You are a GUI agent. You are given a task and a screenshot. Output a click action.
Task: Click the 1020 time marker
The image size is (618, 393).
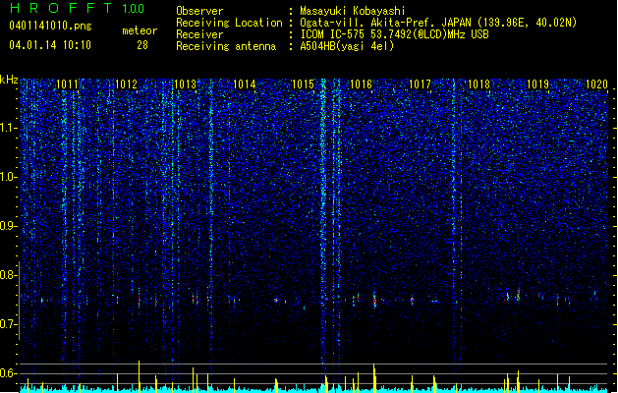596,84
